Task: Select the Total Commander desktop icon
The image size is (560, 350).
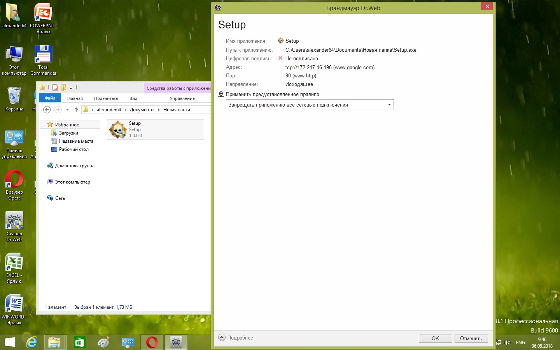Action: pos(44,60)
